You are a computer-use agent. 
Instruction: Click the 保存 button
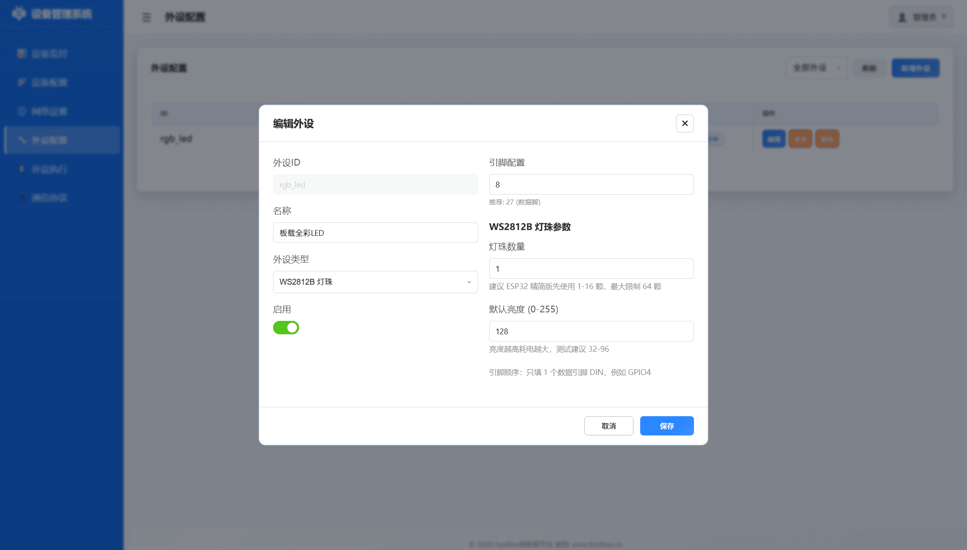667,426
